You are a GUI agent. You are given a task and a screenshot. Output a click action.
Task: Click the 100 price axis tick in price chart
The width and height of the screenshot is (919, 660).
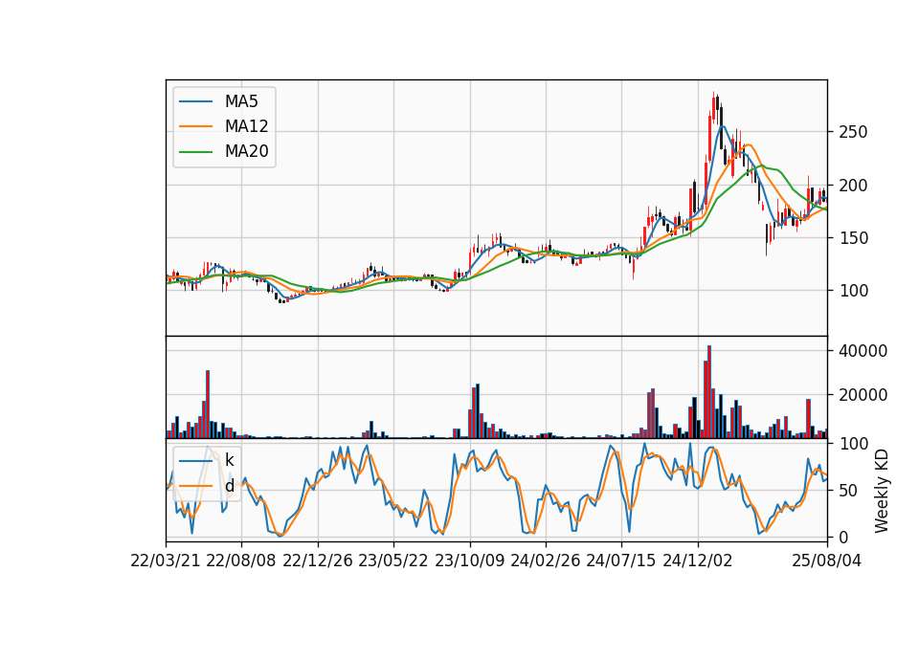click(x=853, y=291)
